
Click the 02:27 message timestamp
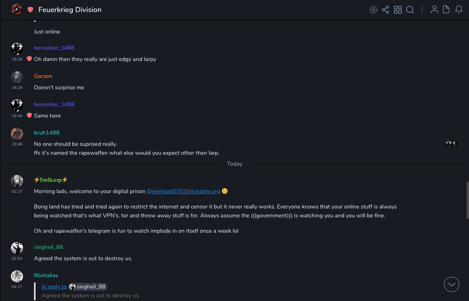(17, 191)
